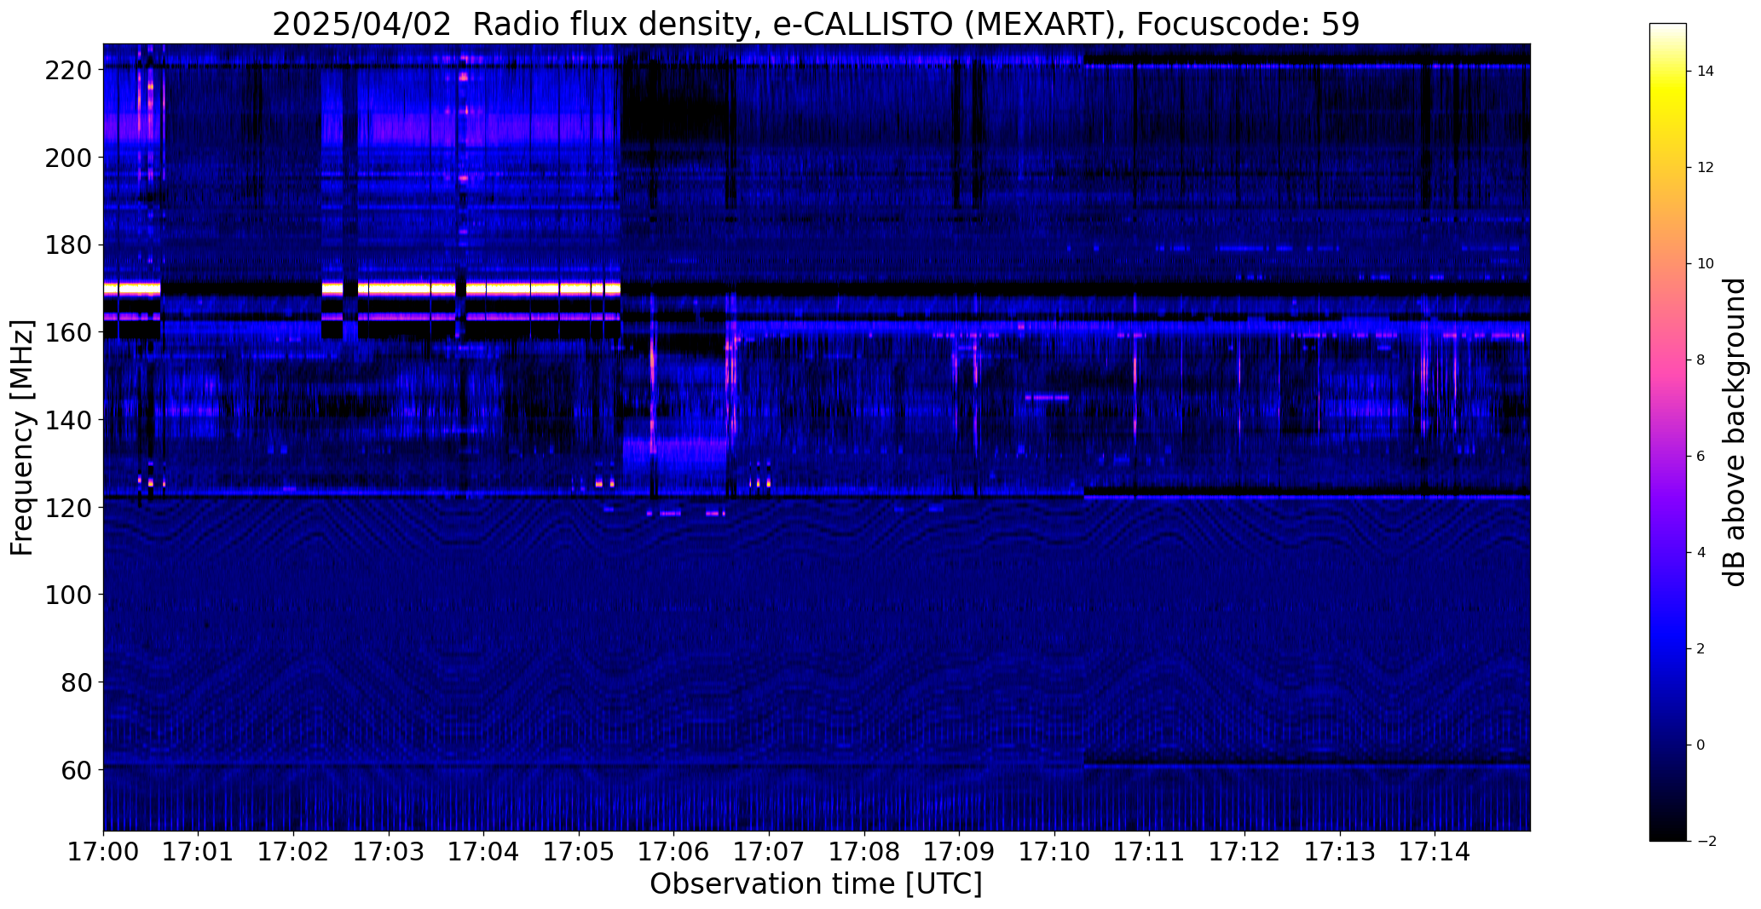This screenshot has height=909, width=1761.
Task: Click the 17:08 time tick label
Action: [864, 851]
